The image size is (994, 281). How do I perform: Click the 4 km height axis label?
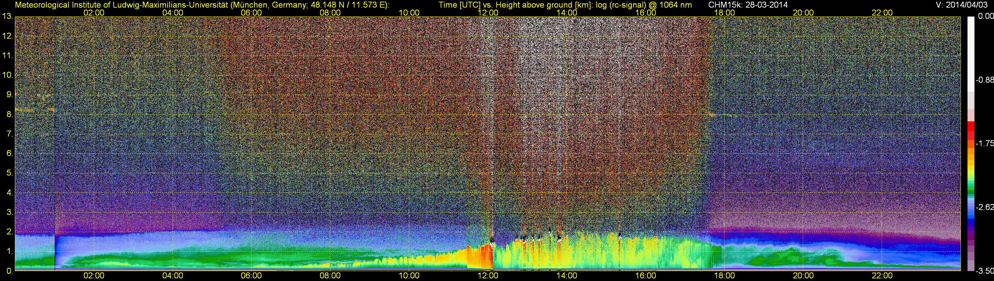[x=10, y=192]
